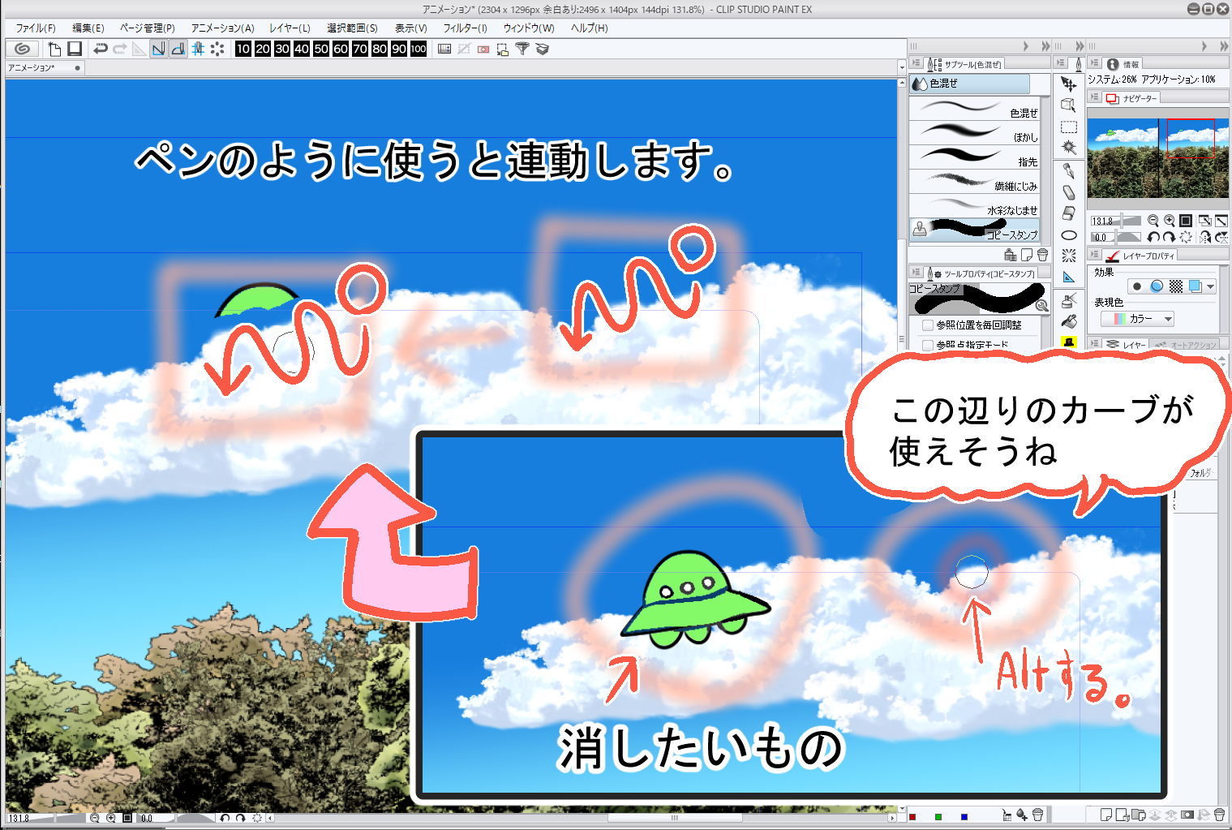Click the funnel icon in command bar

tap(522, 49)
